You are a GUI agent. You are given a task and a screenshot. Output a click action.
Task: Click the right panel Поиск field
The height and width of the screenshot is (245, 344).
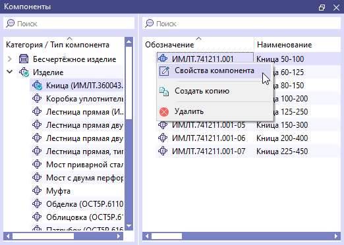pyautogui.click(x=241, y=23)
